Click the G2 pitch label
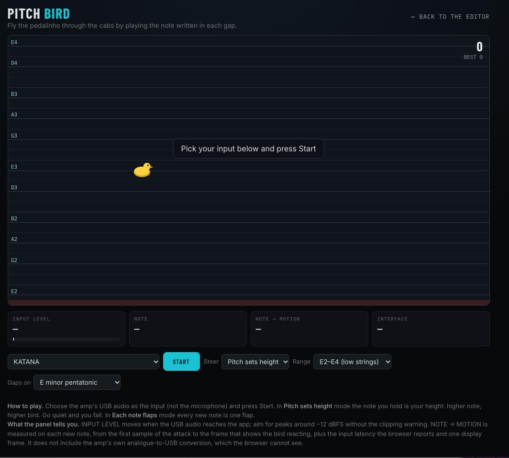The width and height of the screenshot is (509, 458). 14,260
